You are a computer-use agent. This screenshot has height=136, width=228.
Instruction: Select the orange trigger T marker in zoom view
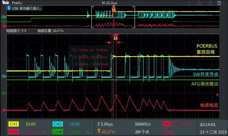pyautogui.click(x=115, y=38)
